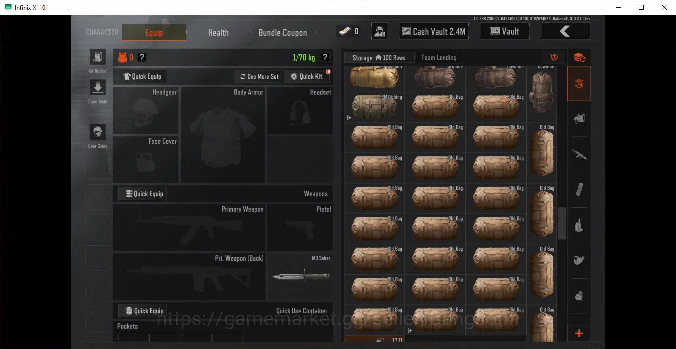Open Quick Kit with the red badge
Image resolution: width=676 pixels, height=349 pixels.
(x=307, y=76)
